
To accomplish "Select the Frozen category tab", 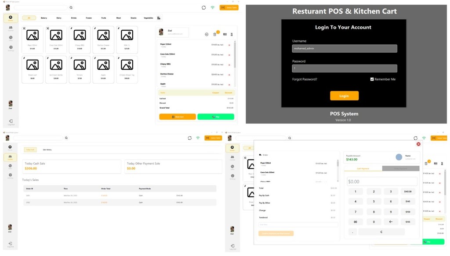I will tap(89, 18).
